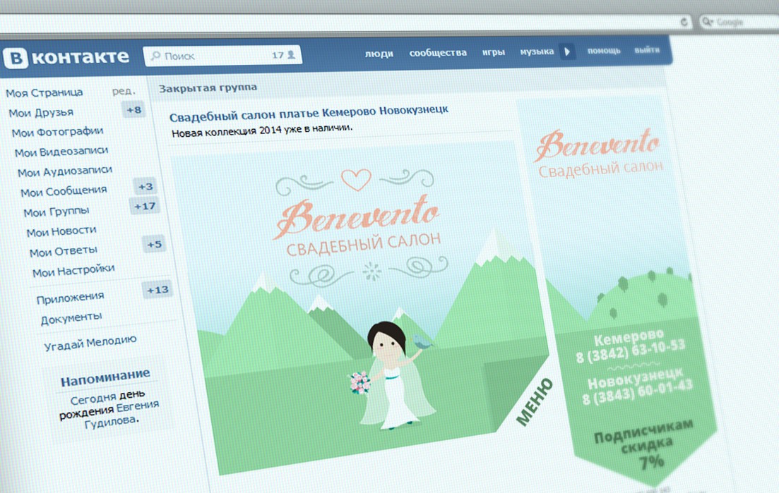Open Мои Сообщения in sidebar

pyautogui.click(x=64, y=191)
